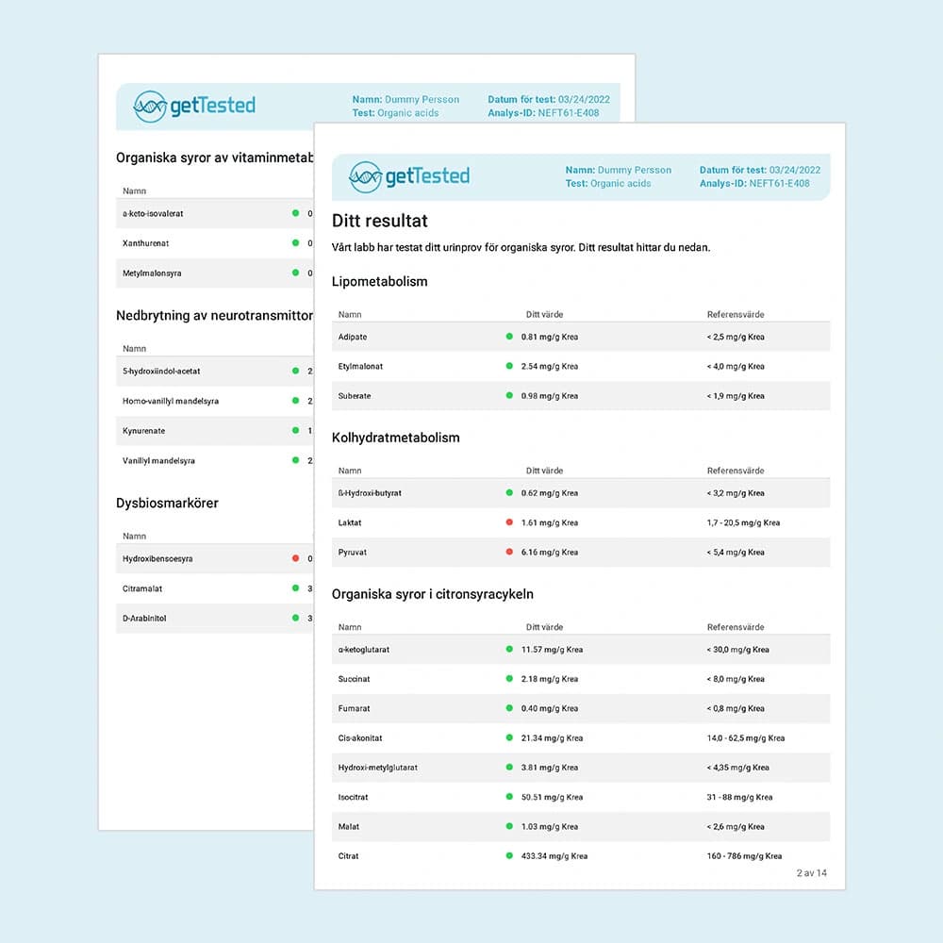Click the Dysbiosmarkörer heading on the back page

[x=167, y=504]
